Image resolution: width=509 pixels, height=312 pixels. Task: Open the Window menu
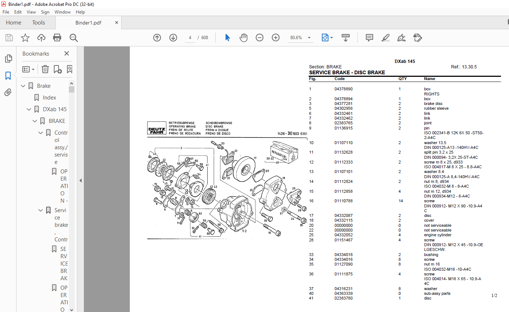63,12
